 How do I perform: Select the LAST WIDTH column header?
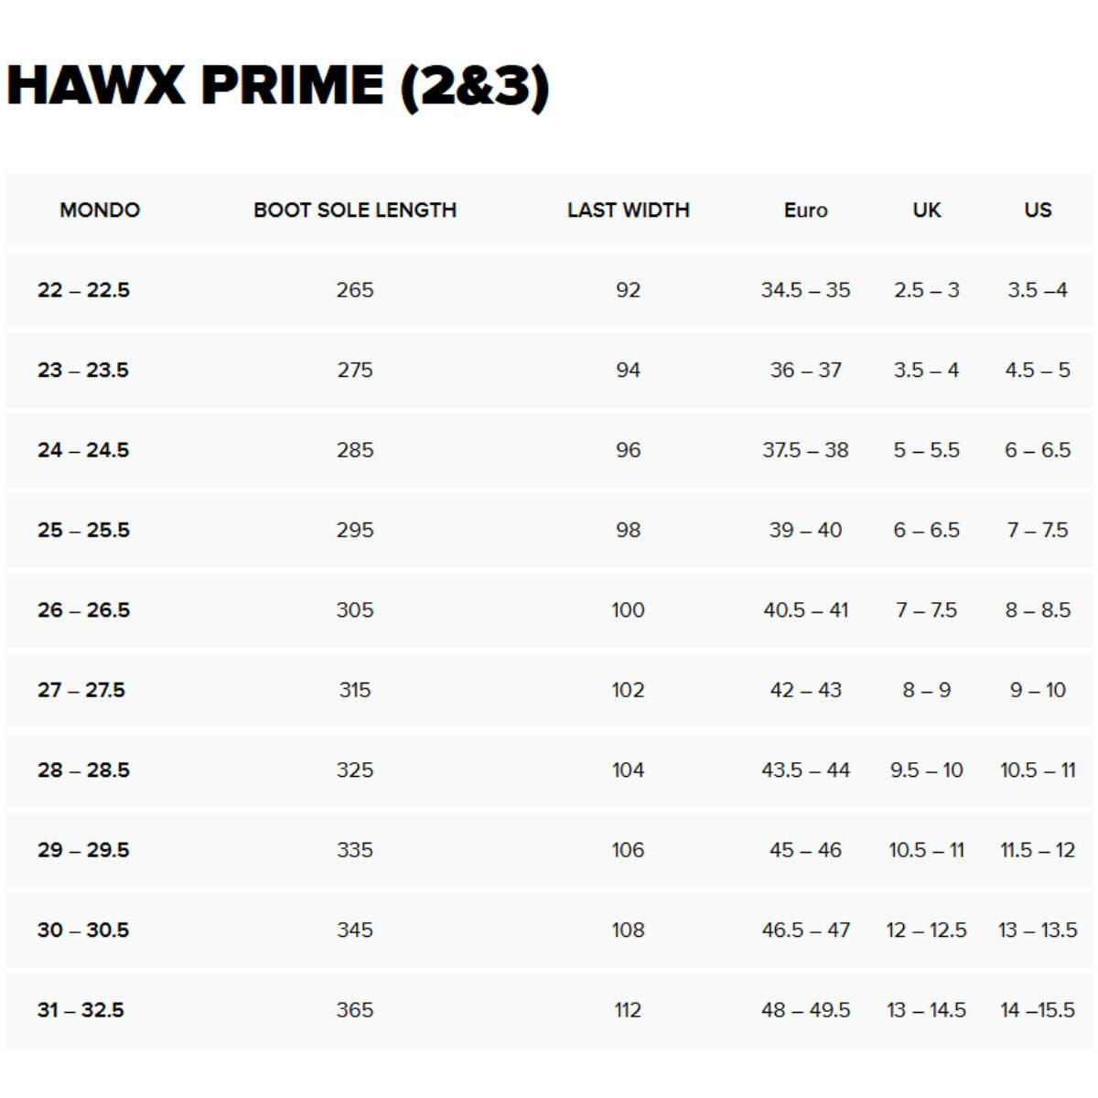pos(628,210)
